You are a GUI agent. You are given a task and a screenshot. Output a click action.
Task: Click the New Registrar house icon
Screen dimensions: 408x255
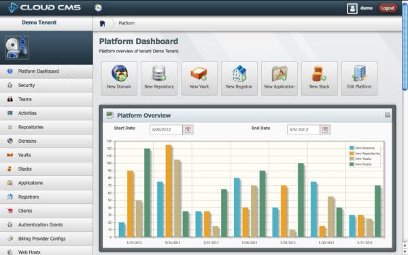click(239, 73)
